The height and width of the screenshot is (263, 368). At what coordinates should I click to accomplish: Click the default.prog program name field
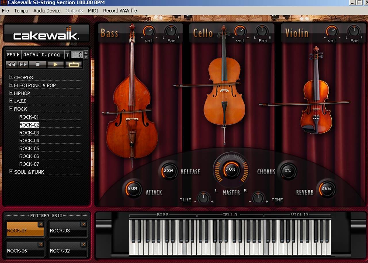tap(42, 54)
